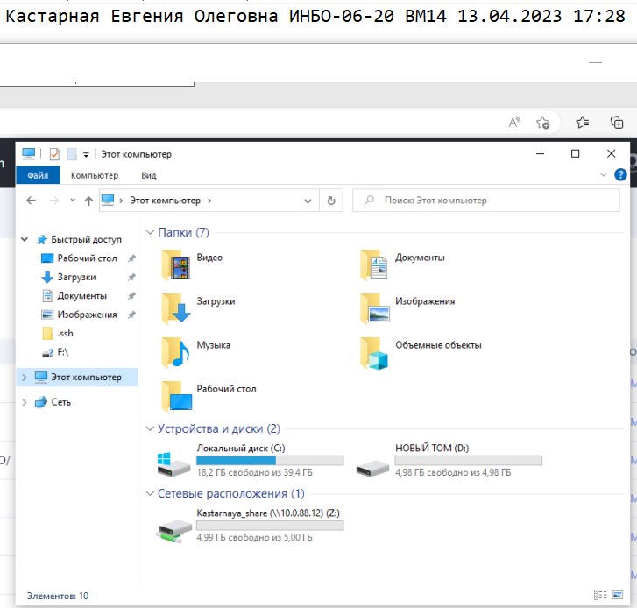Unpin Рабочий стол using its pin icon
Viewport: 637px width, 608px height.
[131, 258]
